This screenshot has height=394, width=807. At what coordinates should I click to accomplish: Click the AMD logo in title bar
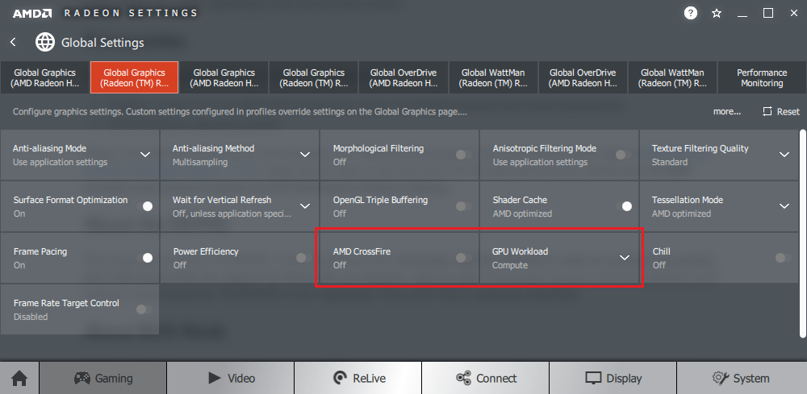[32, 14]
